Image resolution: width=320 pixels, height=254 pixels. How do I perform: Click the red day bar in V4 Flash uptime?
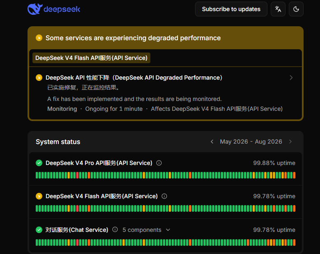77,208
